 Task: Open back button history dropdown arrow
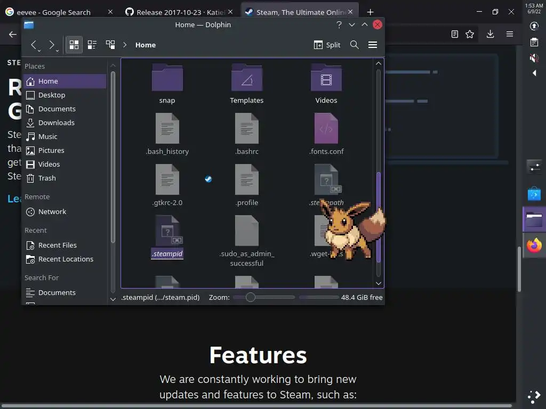pos(39,51)
